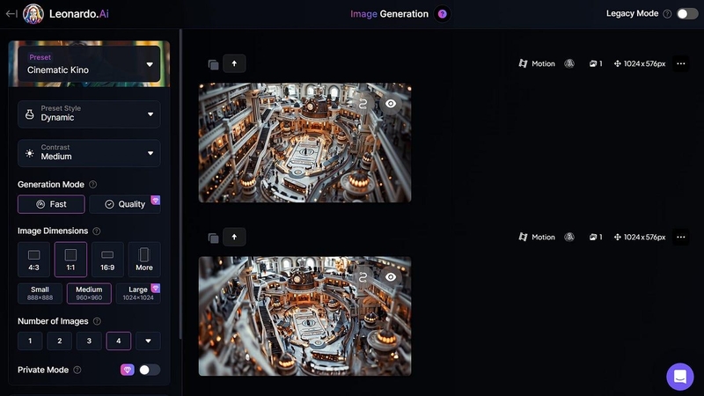Open More aspect ratio options

point(144,260)
